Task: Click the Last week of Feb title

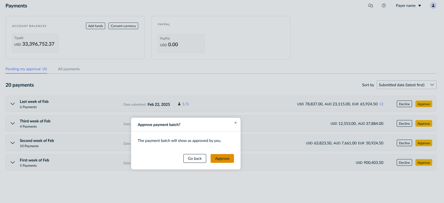Action: coord(34,101)
